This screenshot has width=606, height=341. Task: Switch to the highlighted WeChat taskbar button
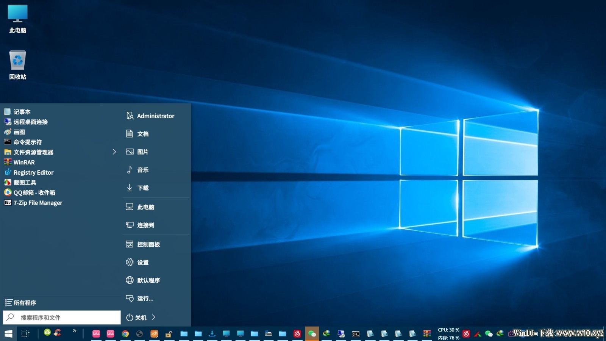tap(312, 334)
